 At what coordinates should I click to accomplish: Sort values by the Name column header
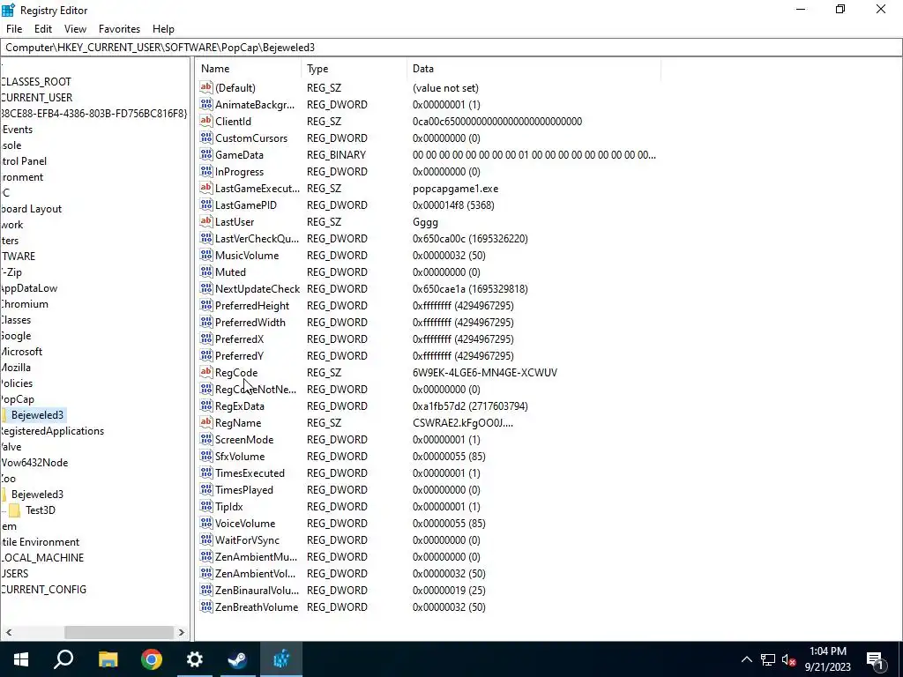pos(249,69)
